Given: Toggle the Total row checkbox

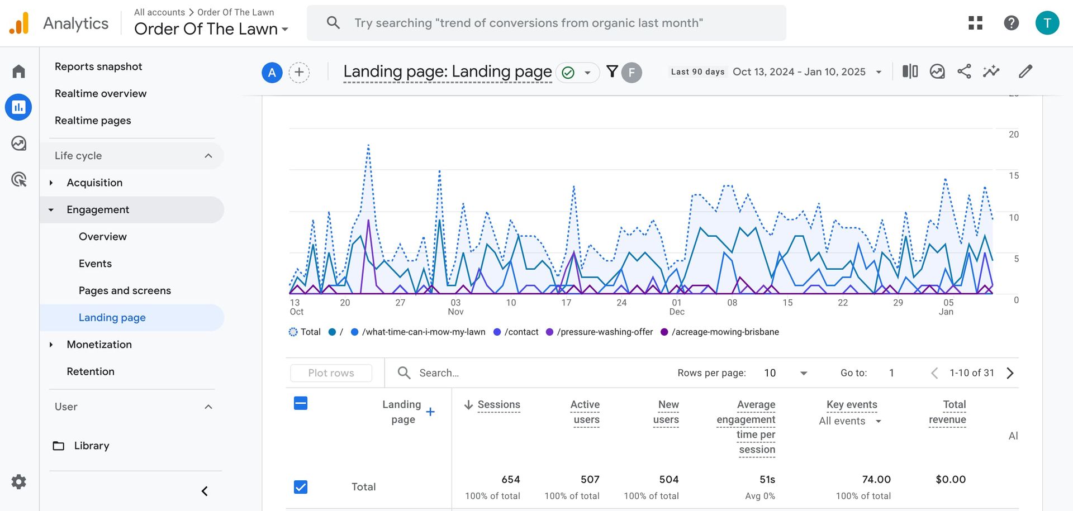Looking at the screenshot, I should click(301, 486).
